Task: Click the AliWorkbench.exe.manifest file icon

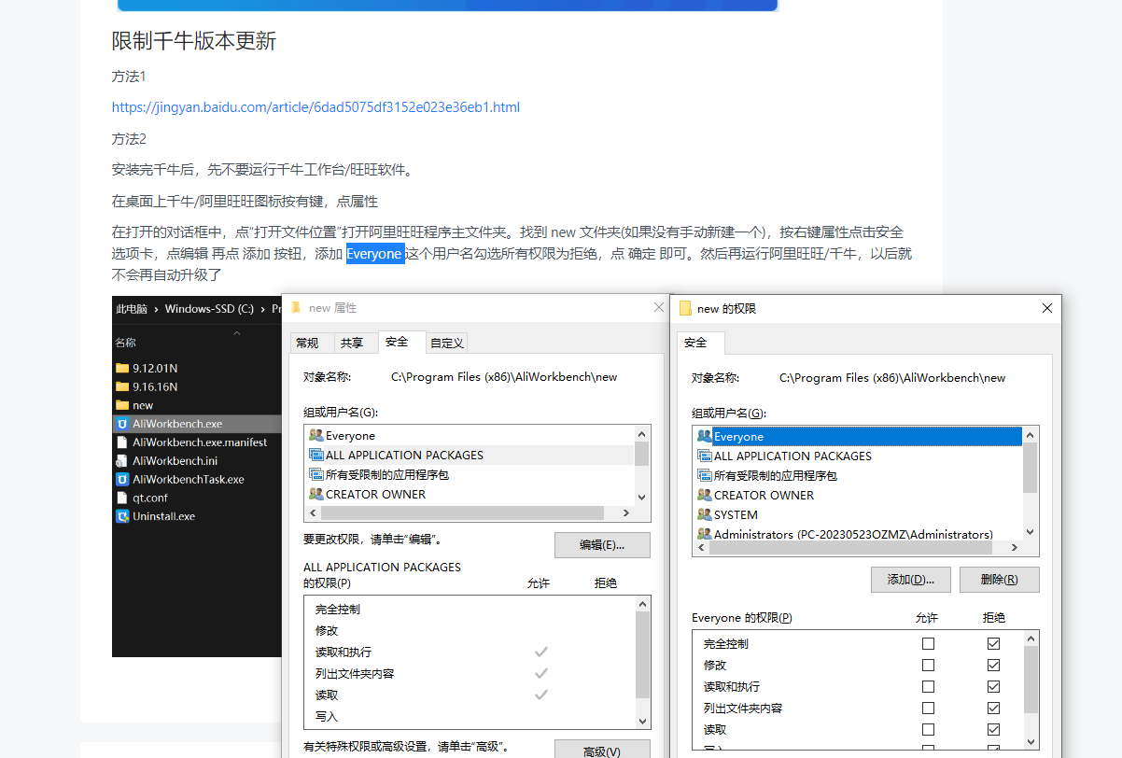Action: point(122,442)
